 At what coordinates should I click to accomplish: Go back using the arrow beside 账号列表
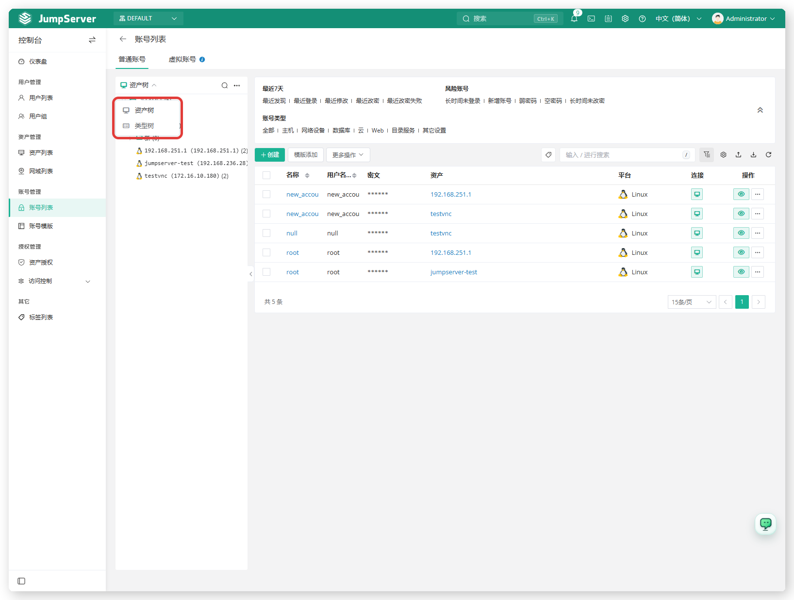tap(123, 39)
